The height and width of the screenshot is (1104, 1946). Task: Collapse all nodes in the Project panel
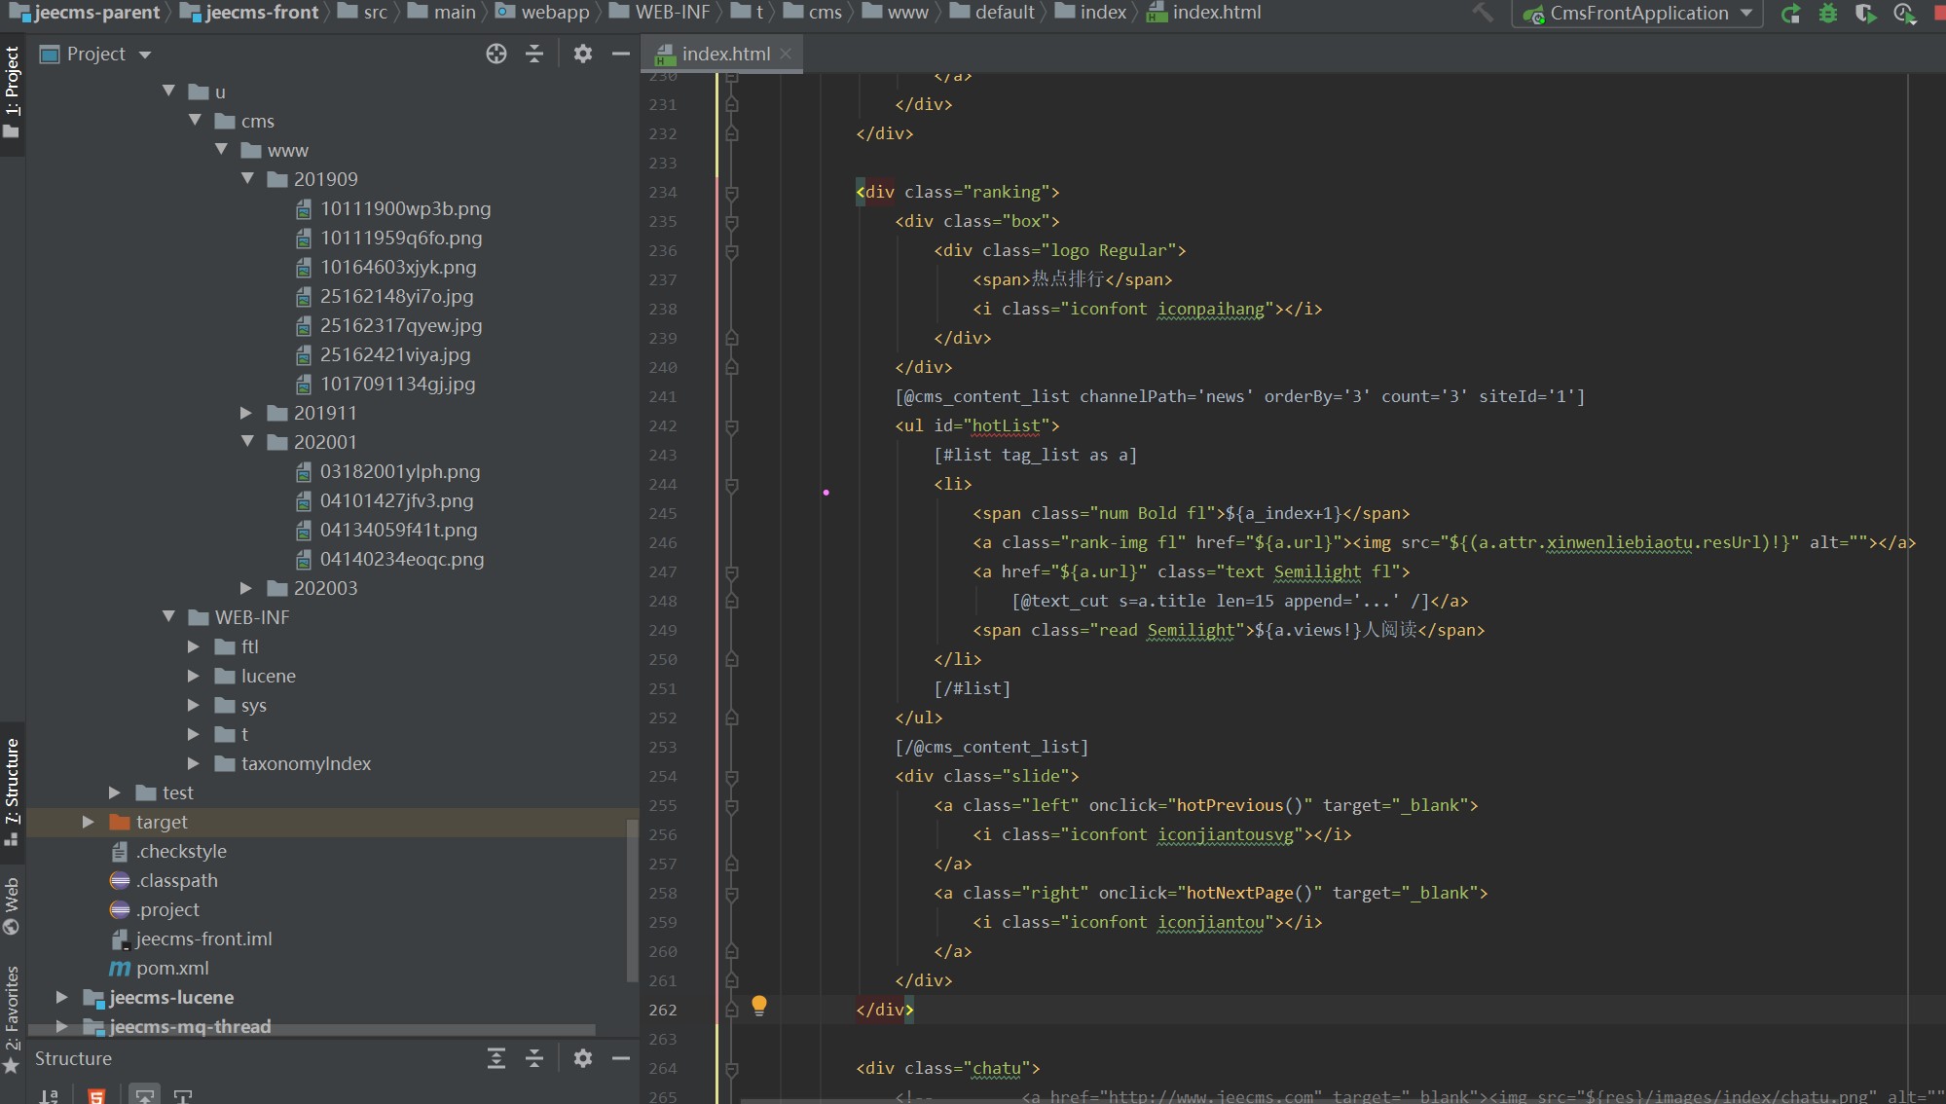click(534, 55)
